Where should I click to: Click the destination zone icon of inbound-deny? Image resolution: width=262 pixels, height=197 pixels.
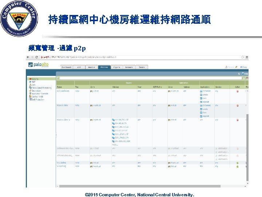click(169, 106)
